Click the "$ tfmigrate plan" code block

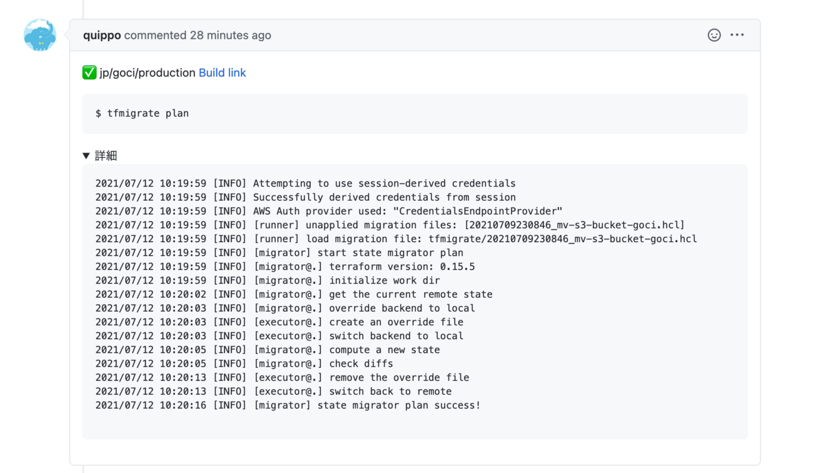tap(142, 113)
